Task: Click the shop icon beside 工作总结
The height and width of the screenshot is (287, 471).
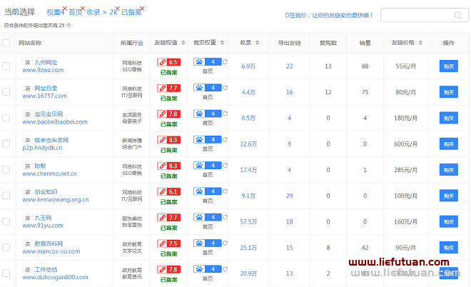Action: click(x=27, y=269)
